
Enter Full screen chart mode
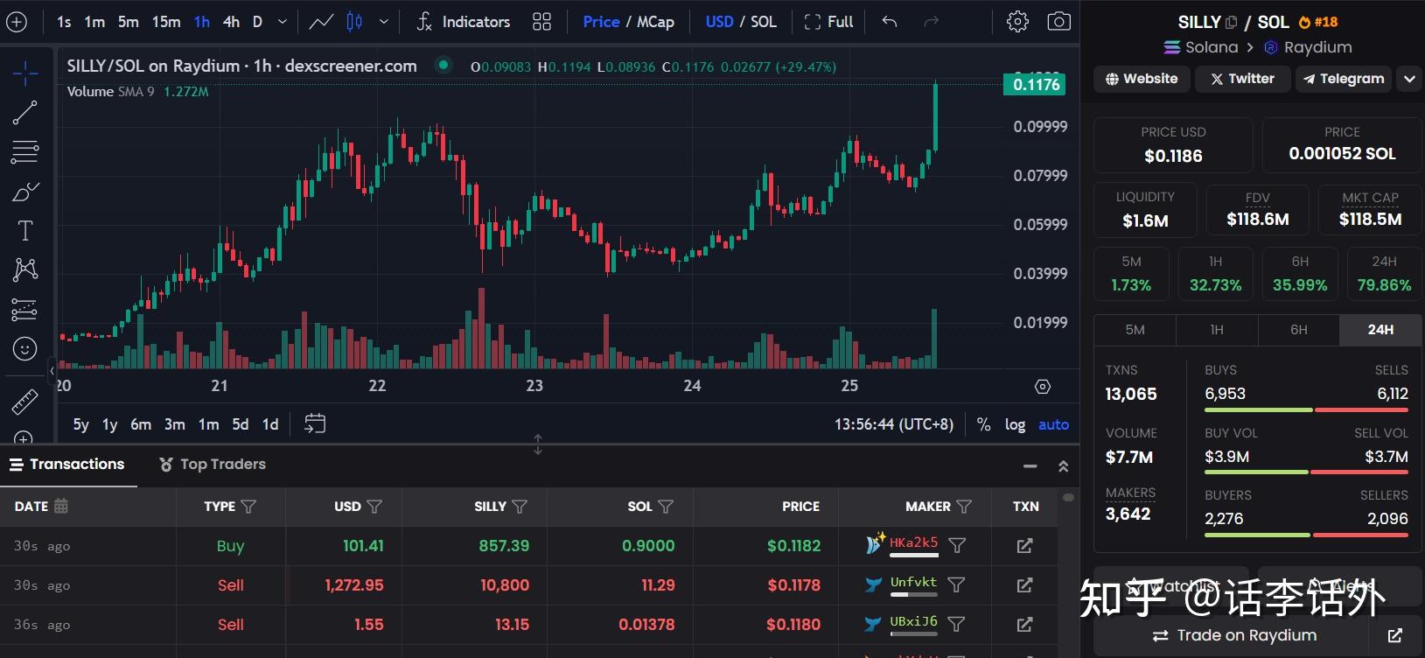(828, 22)
